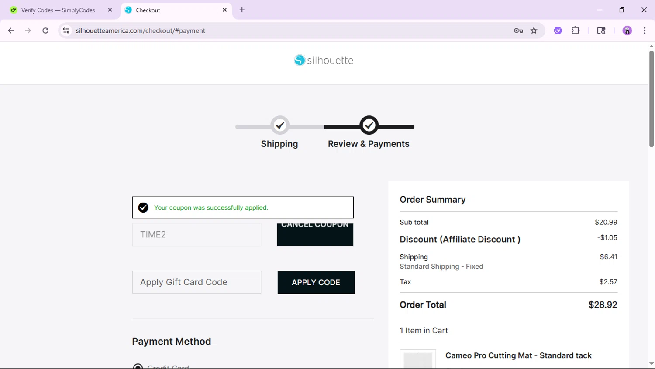Click the cutting mat product thumbnail
The height and width of the screenshot is (369, 655).
[x=418, y=359]
